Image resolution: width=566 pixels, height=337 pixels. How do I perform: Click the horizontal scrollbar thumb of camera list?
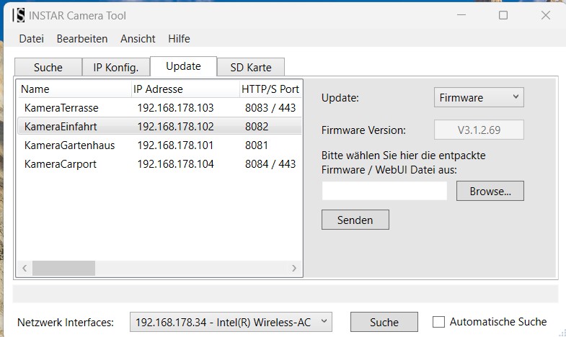(x=63, y=268)
